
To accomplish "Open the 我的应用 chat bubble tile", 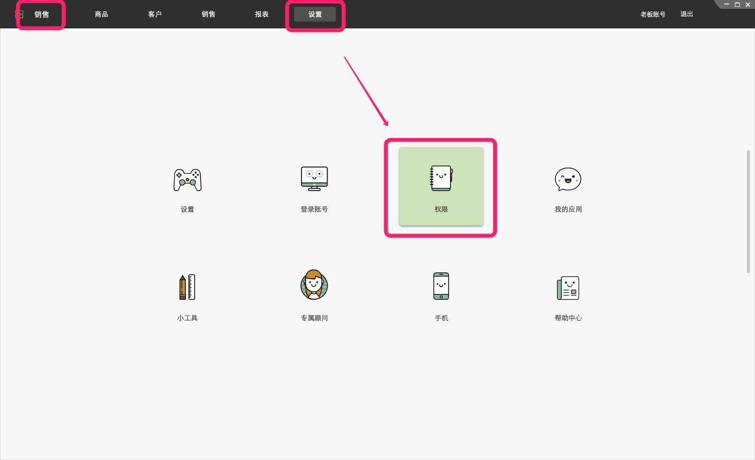I will [x=568, y=186].
